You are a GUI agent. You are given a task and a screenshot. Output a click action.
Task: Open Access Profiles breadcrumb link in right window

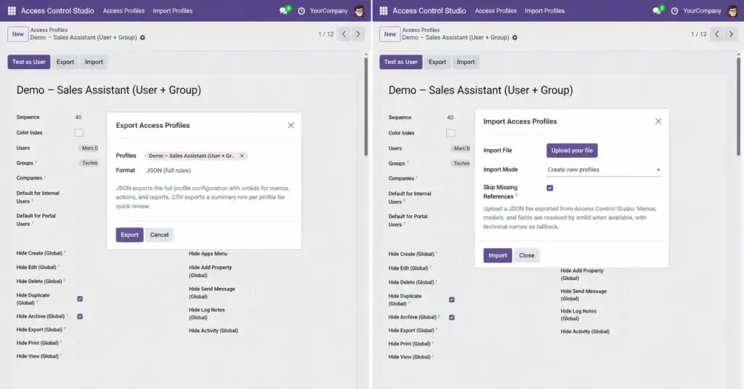(x=421, y=30)
